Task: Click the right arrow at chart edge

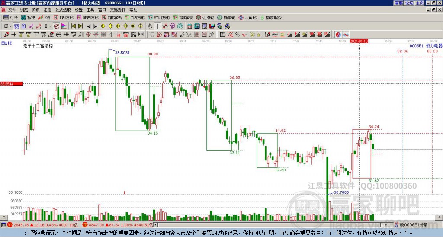Action: [439, 217]
